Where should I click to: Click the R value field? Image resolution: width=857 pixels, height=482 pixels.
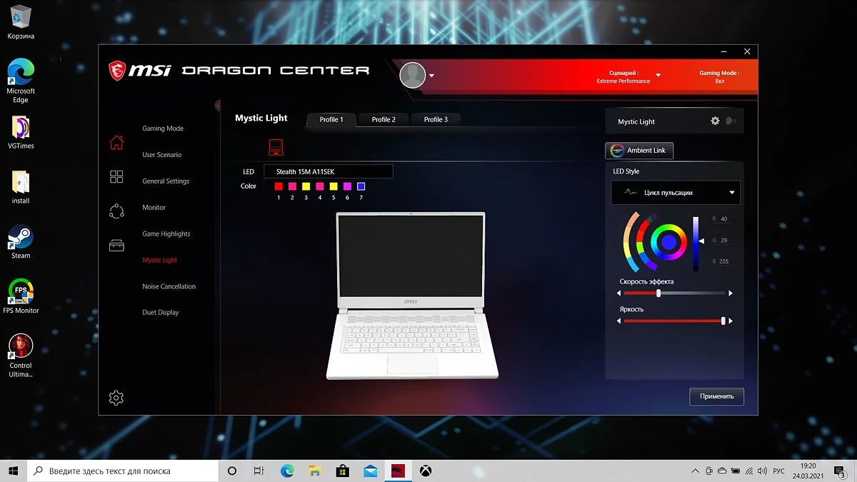coord(725,219)
